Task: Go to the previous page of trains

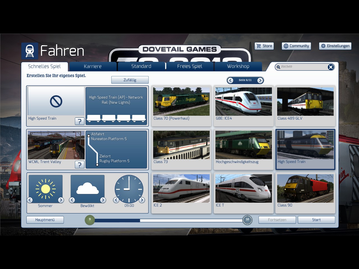Action: 231,80
